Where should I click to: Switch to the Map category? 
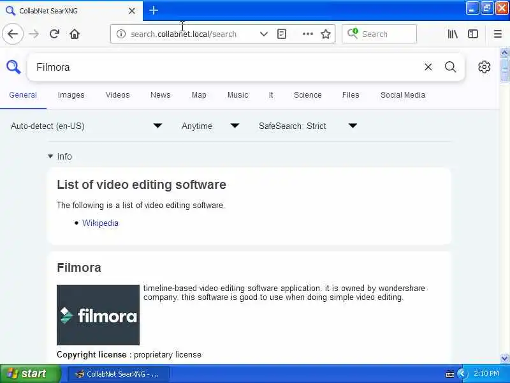[199, 94]
